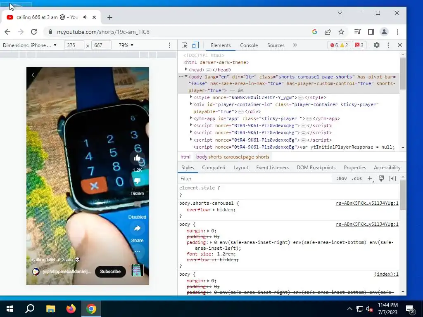Toggle the .cls class editor
Viewport: 423px width, 317px height.
[357, 178]
